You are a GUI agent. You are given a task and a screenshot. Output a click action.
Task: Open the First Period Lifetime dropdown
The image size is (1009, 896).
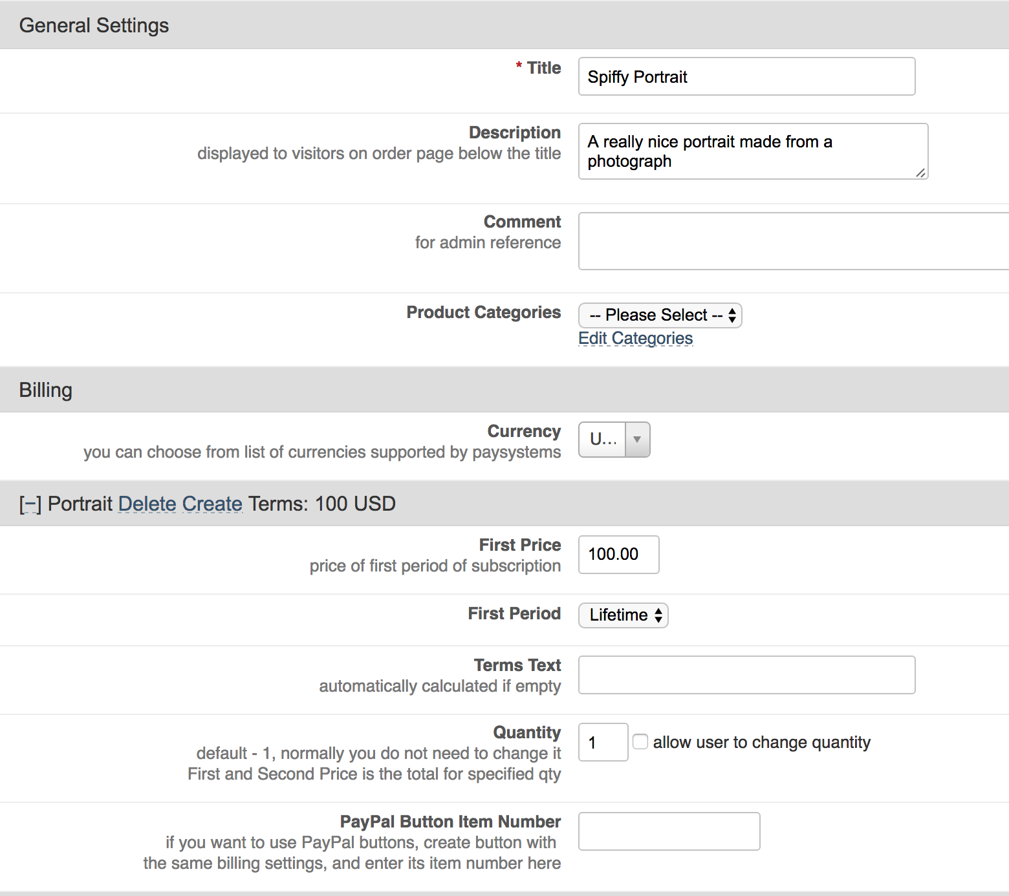pos(623,615)
